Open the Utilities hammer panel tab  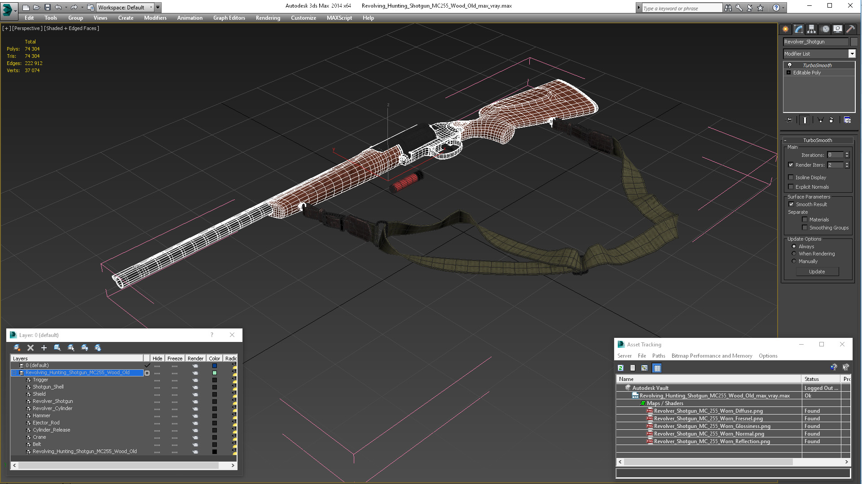pyautogui.click(x=850, y=29)
